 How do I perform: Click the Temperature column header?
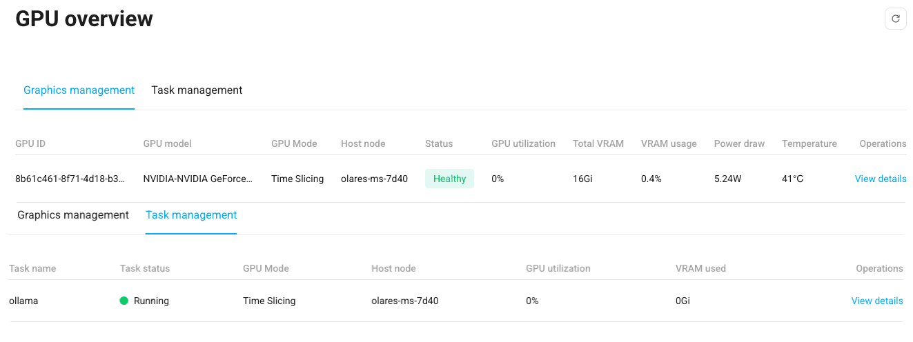809,144
